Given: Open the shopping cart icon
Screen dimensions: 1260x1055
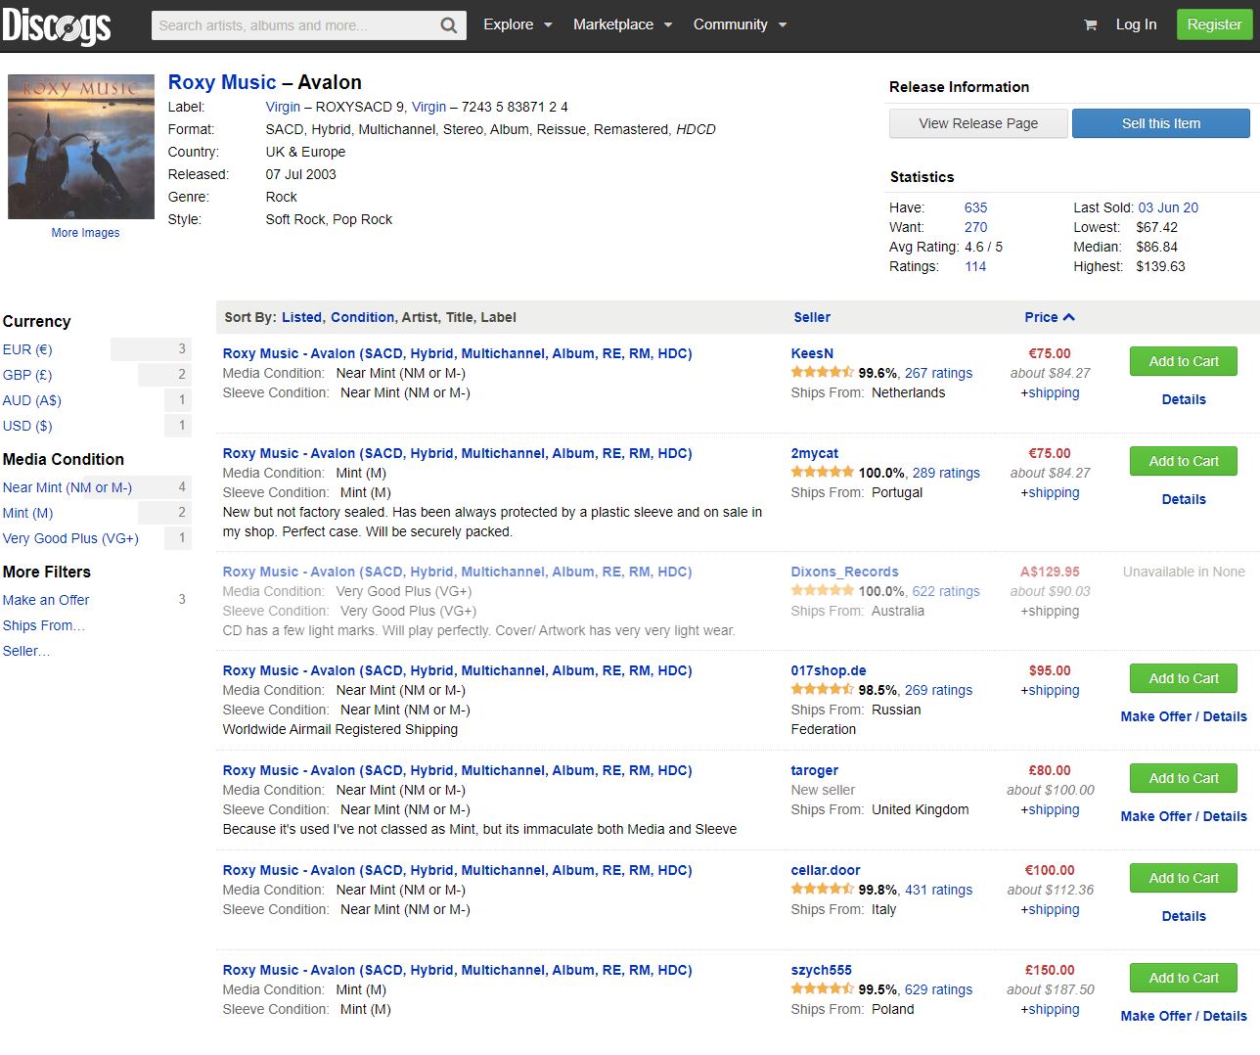Looking at the screenshot, I should [1090, 25].
